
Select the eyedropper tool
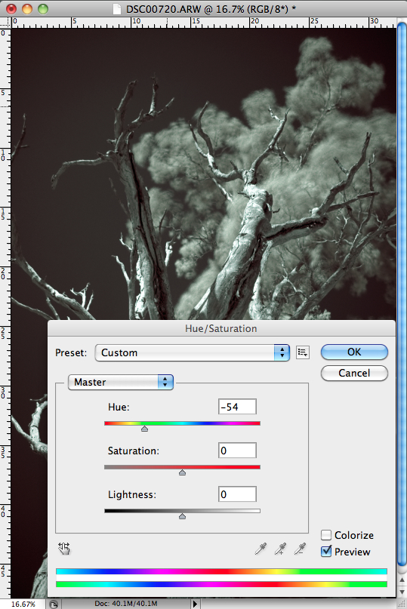tap(261, 549)
